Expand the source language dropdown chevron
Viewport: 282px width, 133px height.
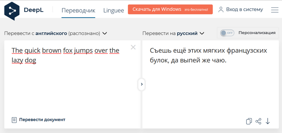[104, 33]
